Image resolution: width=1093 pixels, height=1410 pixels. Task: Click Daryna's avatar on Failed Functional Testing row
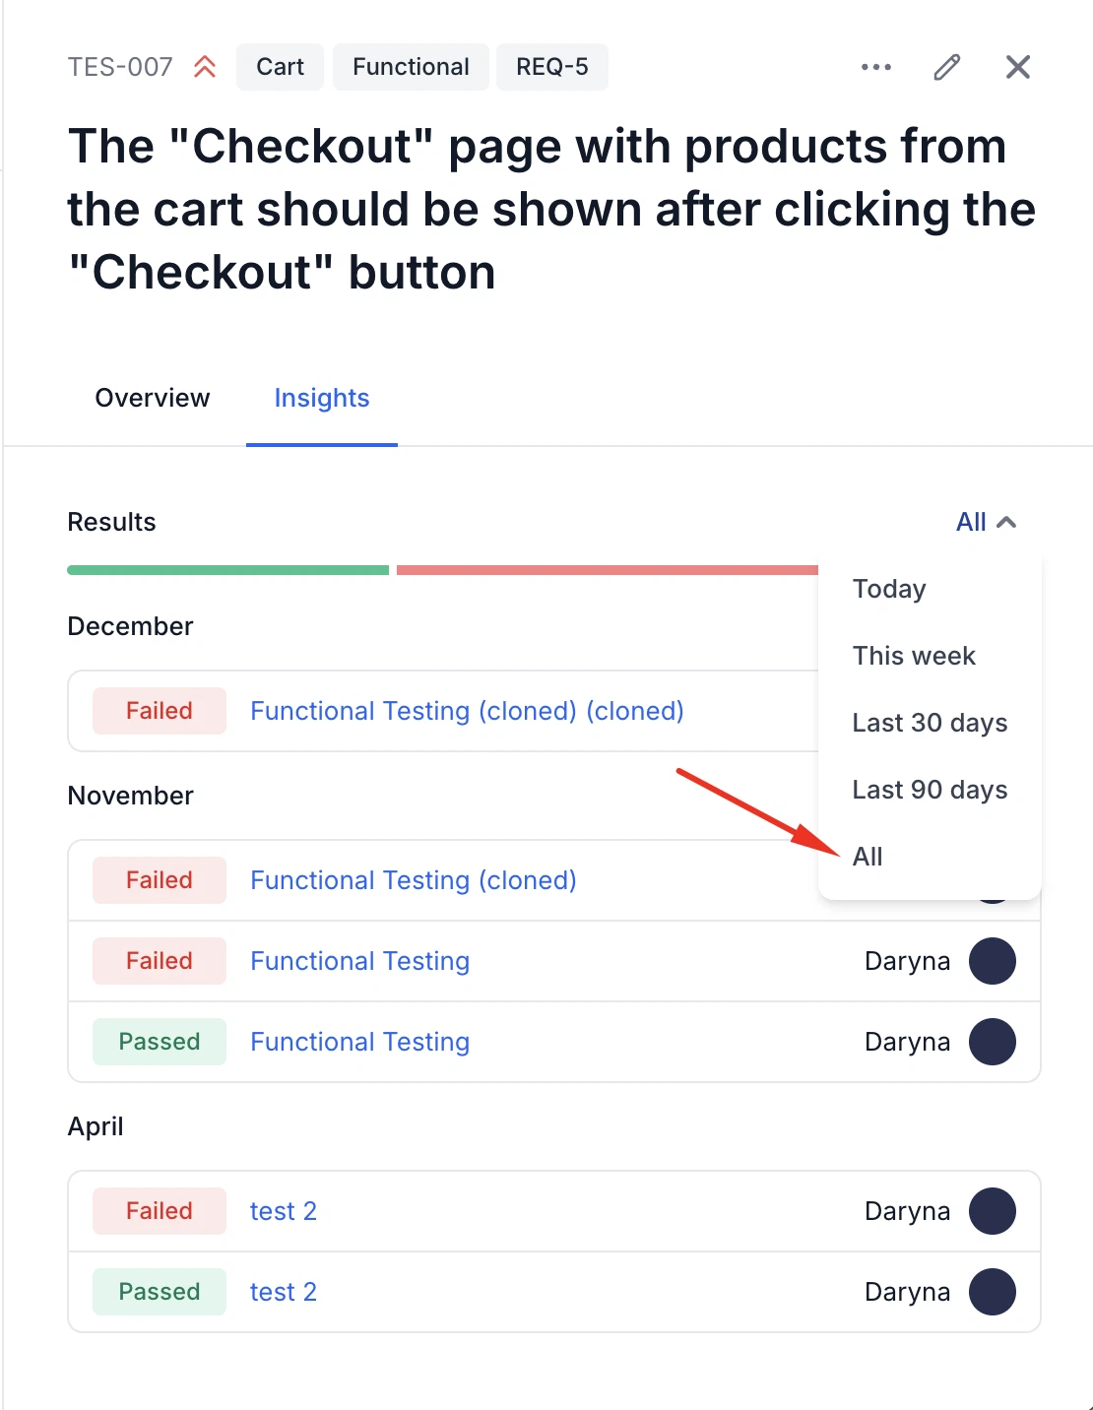992,961
